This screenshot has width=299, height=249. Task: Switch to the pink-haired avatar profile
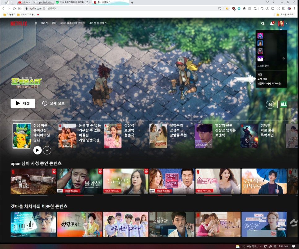[x=260, y=36]
